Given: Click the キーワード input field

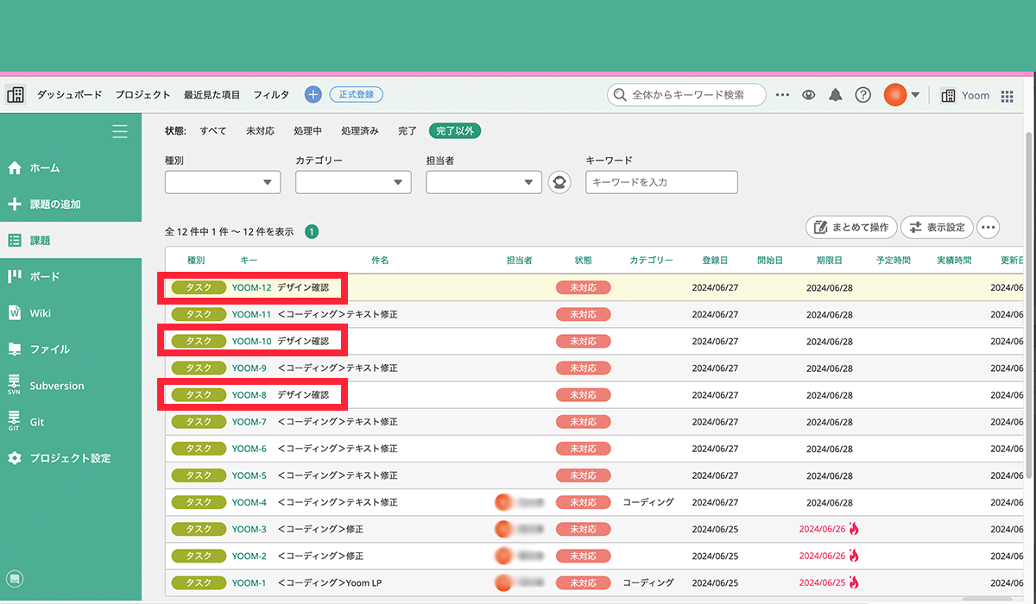Looking at the screenshot, I should [x=661, y=182].
